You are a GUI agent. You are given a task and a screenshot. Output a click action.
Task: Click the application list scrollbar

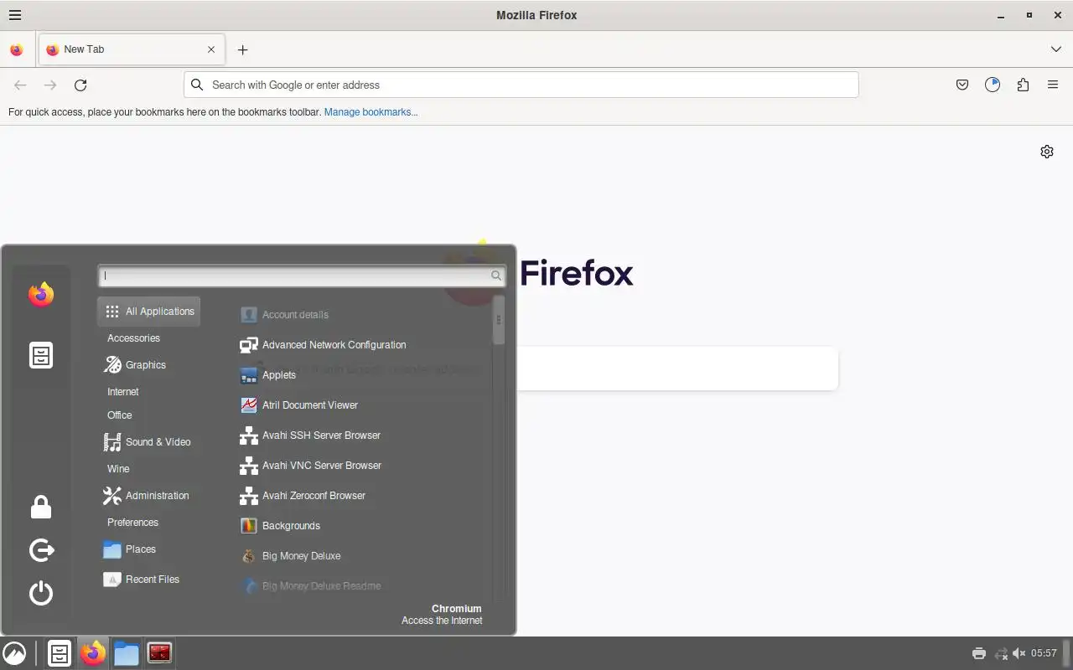pos(499,320)
